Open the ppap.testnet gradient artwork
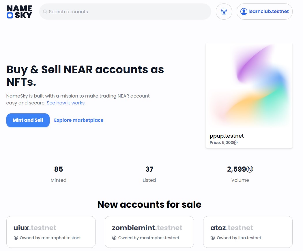Viewport: 303px width, 251px height. point(249,86)
